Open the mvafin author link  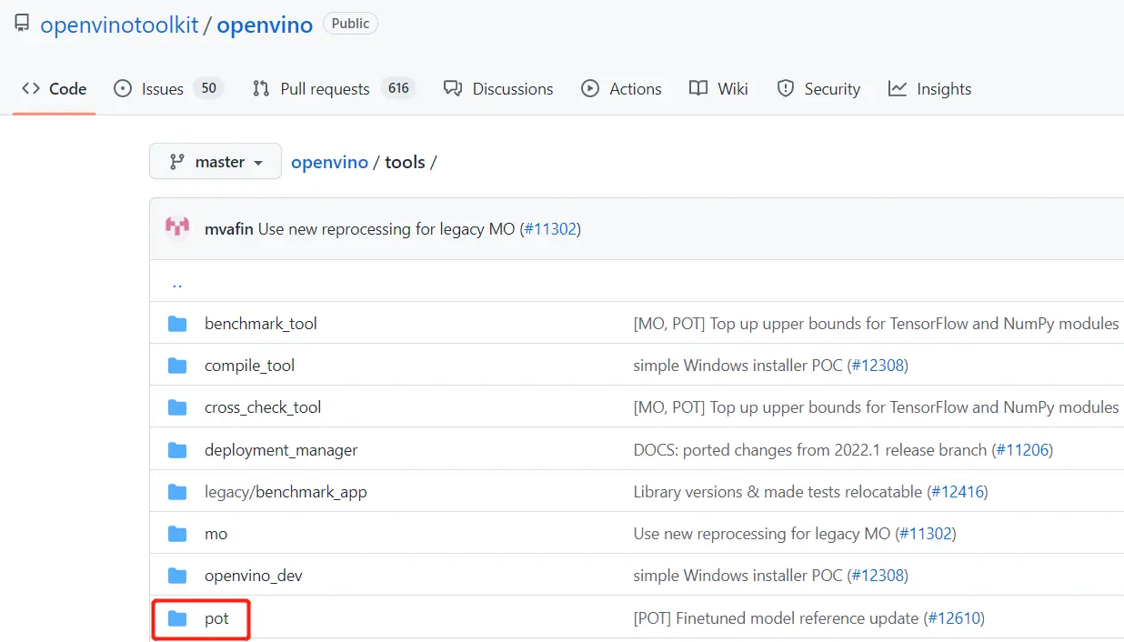(229, 229)
